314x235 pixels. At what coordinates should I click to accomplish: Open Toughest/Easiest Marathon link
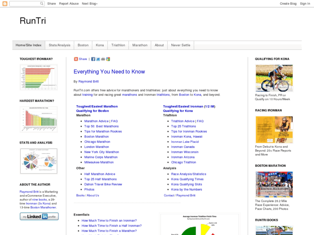97,107
